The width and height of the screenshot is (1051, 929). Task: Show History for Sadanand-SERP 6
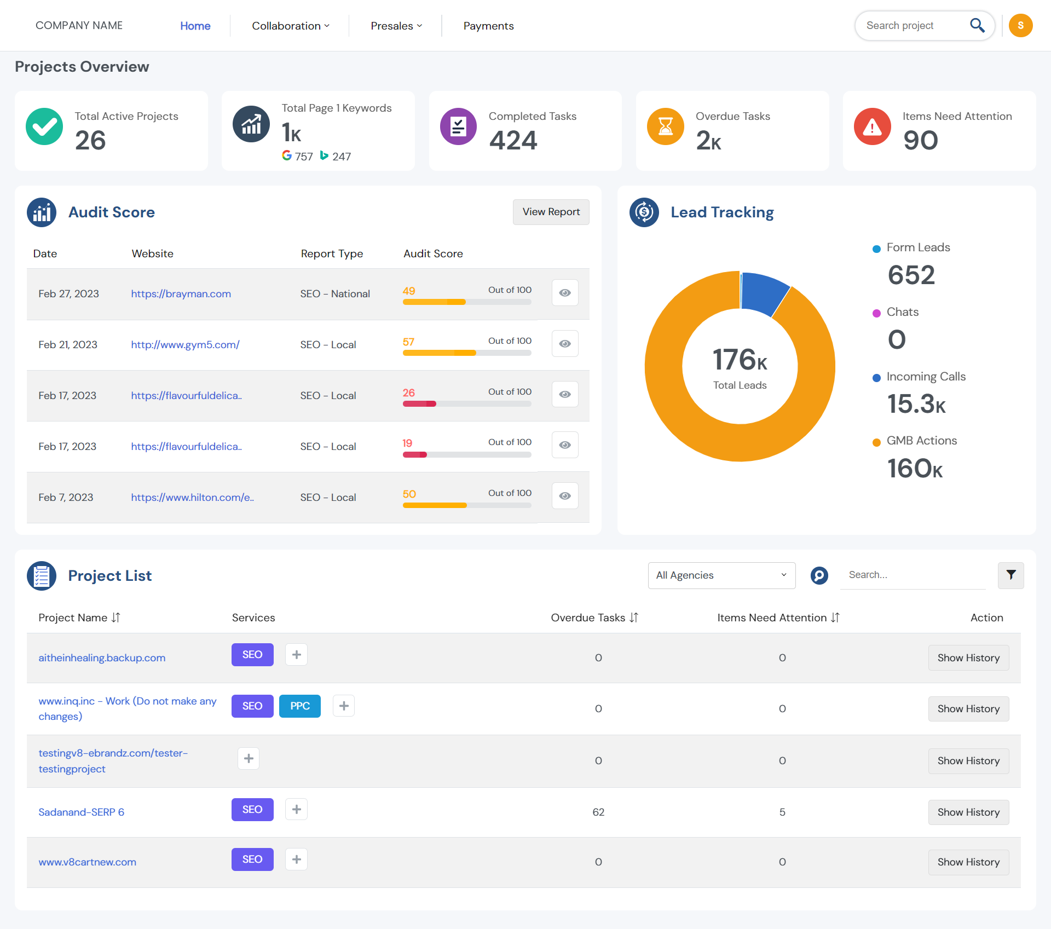point(968,812)
